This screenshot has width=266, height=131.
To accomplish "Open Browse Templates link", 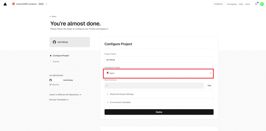I will (x=59, y=100).
